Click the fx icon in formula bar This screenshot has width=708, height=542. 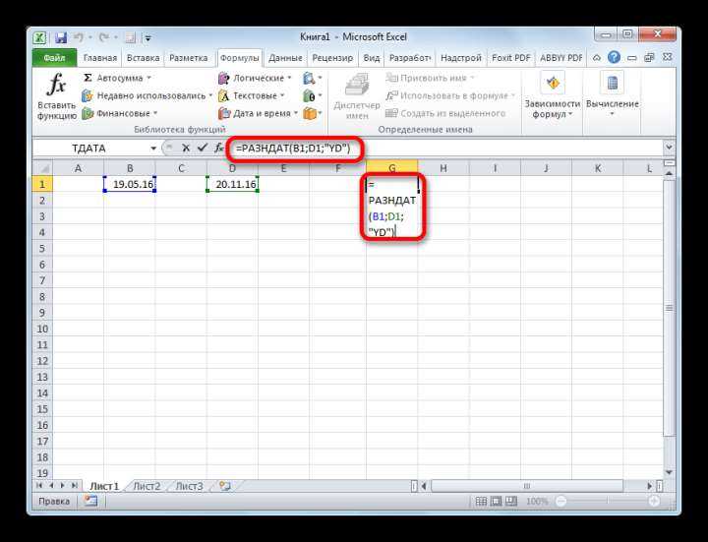click(x=218, y=148)
